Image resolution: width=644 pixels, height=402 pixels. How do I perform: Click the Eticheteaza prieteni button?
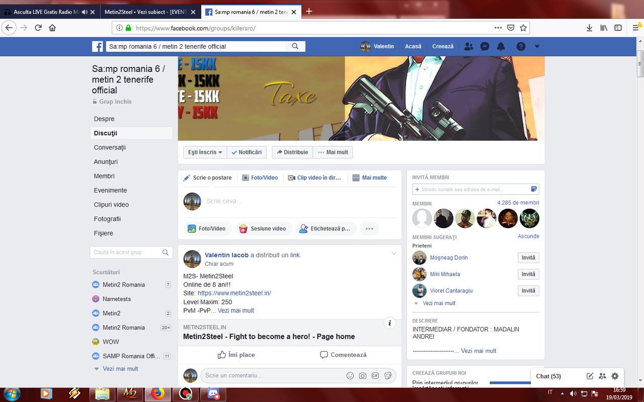pos(325,229)
